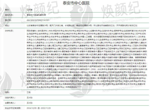Viewport: 152px width, 110px height.
Task: Click 王兴玲 in the 主要负责人 row
Action: (30, 103)
